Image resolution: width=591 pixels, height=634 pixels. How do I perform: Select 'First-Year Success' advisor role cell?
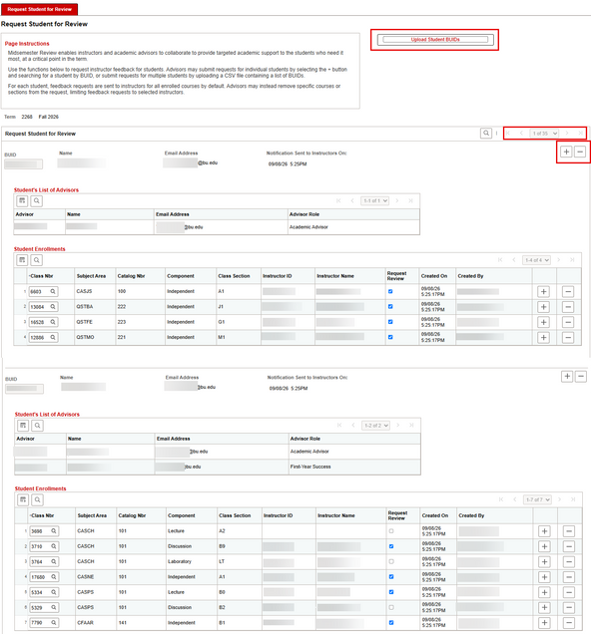[310, 467]
